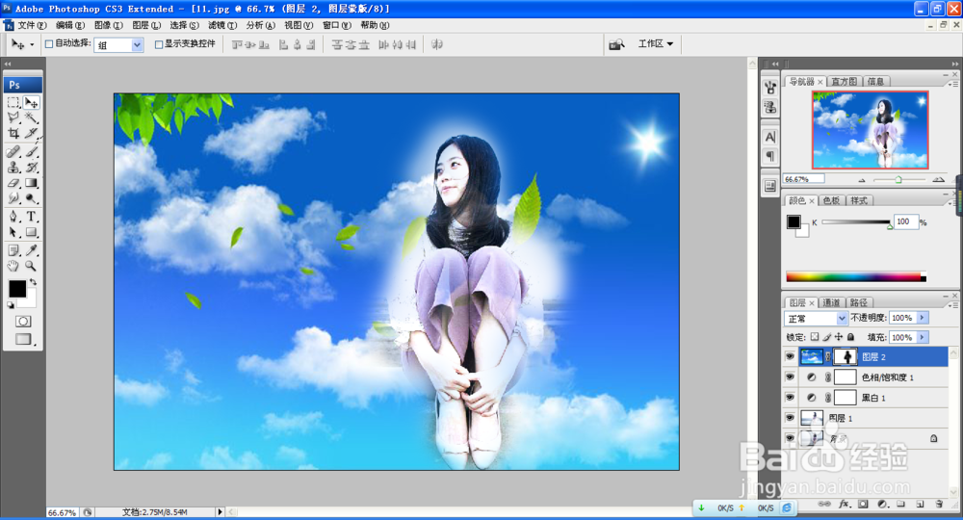The height and width of the screenshot is (520, 963).
Task: Select the Magic Wand tool
Action: pyautogui.click(x=32, y=117)
